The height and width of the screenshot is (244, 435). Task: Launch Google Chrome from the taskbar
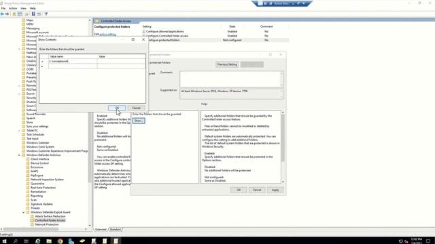point(60,241)
